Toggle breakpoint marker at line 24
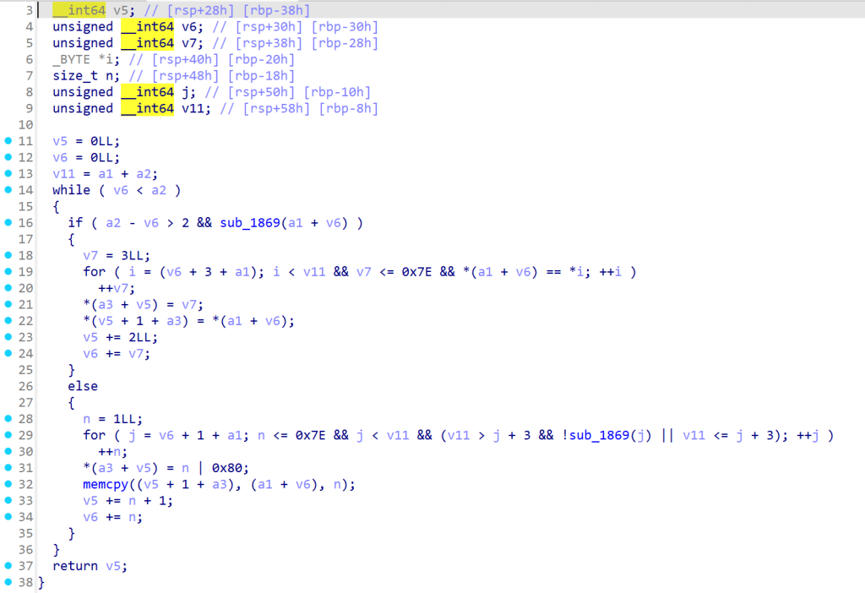This screenshot has width=865, height=593. coord(8,354)
